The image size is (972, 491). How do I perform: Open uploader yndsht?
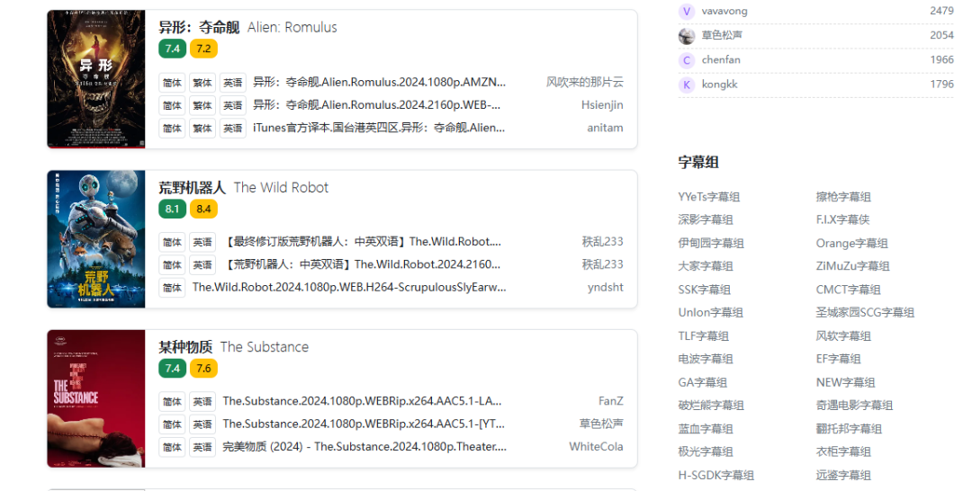606,287
